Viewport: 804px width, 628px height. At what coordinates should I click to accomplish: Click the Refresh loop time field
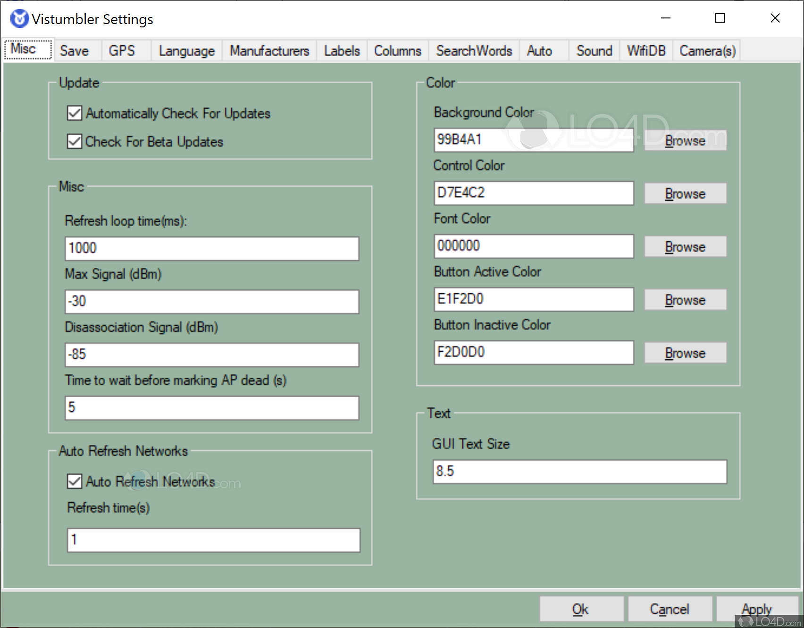[x=211, y=248]
